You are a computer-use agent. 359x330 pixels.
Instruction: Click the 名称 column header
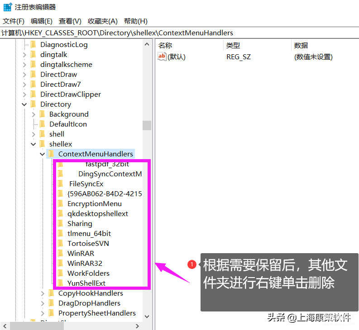pos(166,45)
